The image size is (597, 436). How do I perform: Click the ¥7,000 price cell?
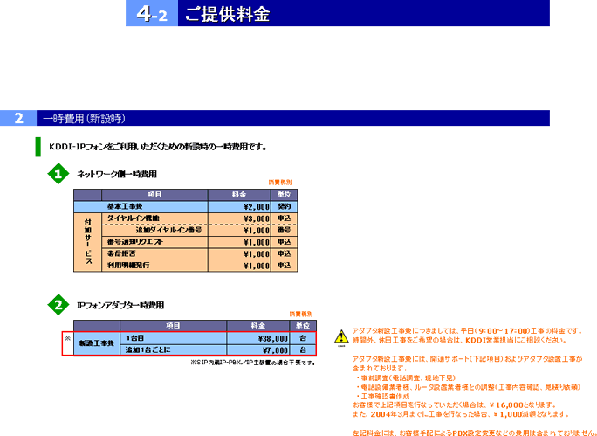click(x=258, y=349)
